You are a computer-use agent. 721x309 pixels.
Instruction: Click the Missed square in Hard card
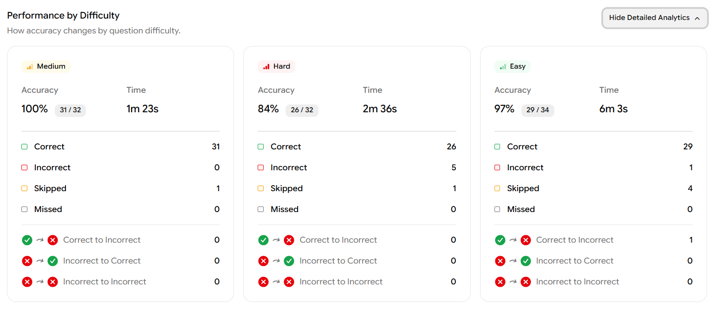(x=261, y=209)
